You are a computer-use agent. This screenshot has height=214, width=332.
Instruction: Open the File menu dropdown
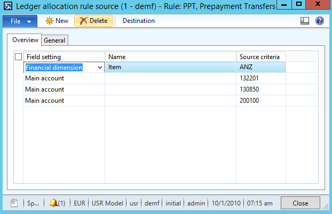pos(20,21)
